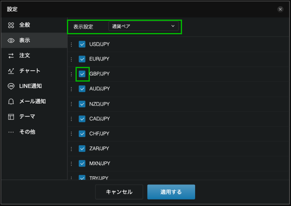Click the drag handle beside NZD/JPY
The height and width of the screenshot is (206, 291).
[71, 104]
